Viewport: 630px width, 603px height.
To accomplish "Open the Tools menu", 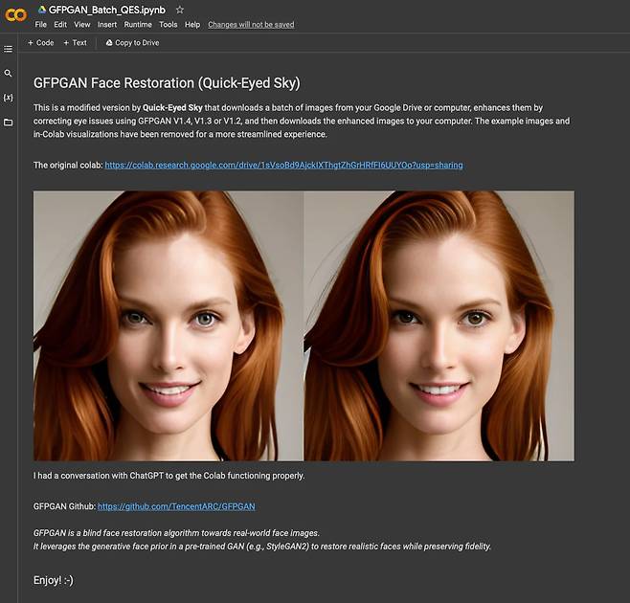I will pyautogui.click(x=168, y=25).
